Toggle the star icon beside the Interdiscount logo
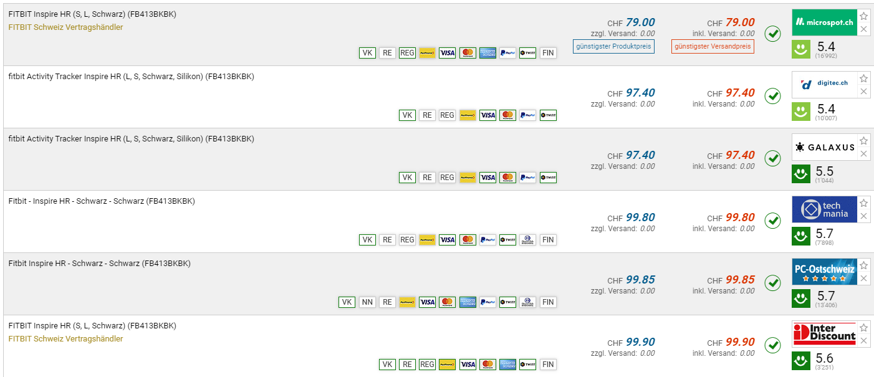Image resolution: width=874 pixels, height=377 pixels. (x=863, y=328)
